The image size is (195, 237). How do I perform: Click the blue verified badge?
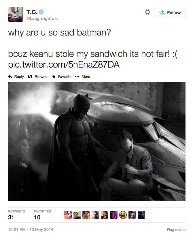point(41,12)
